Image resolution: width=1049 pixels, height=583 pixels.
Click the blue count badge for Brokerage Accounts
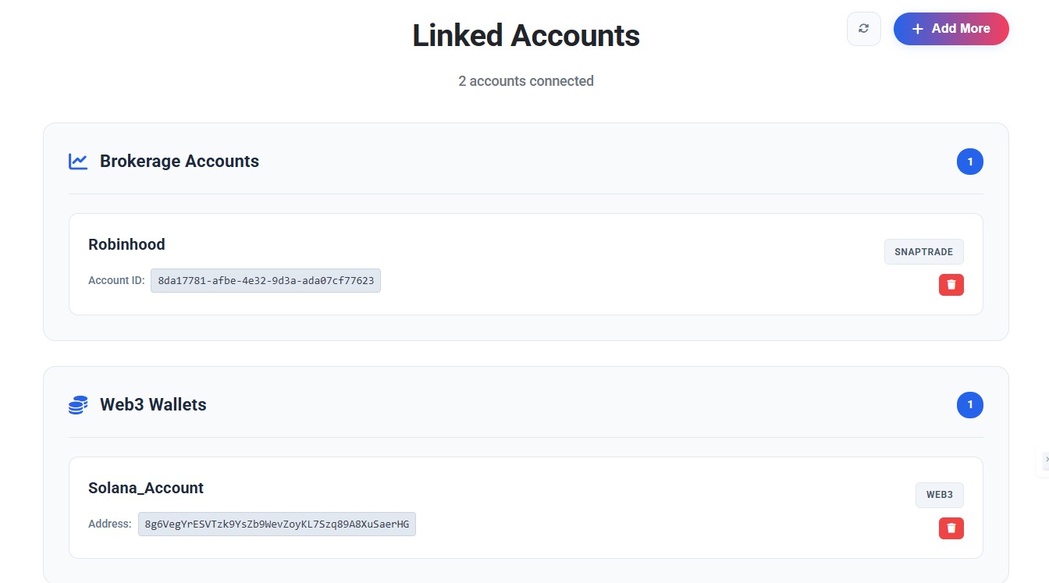point(970,161)
